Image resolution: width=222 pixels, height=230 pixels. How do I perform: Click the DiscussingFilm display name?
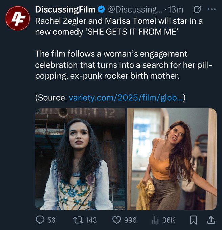pos(65,10)
